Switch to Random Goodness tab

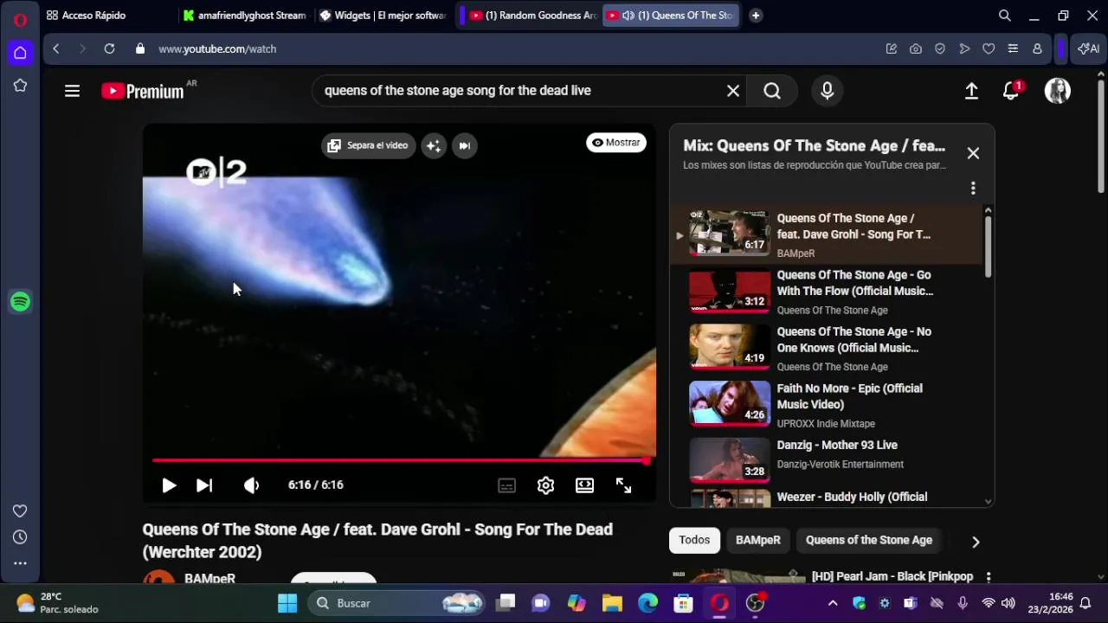[x=534, y=16]
